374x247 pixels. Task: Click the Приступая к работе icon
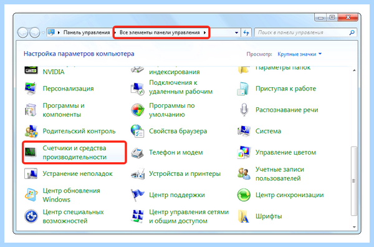tap(243, 89)
